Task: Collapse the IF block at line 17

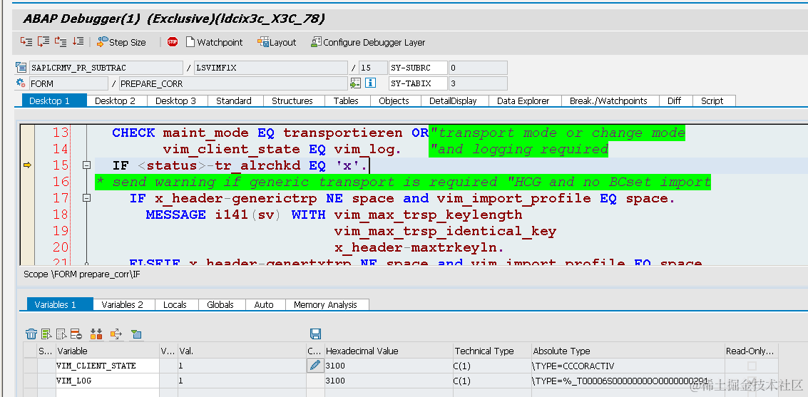Action: click(x=86, y=198)
